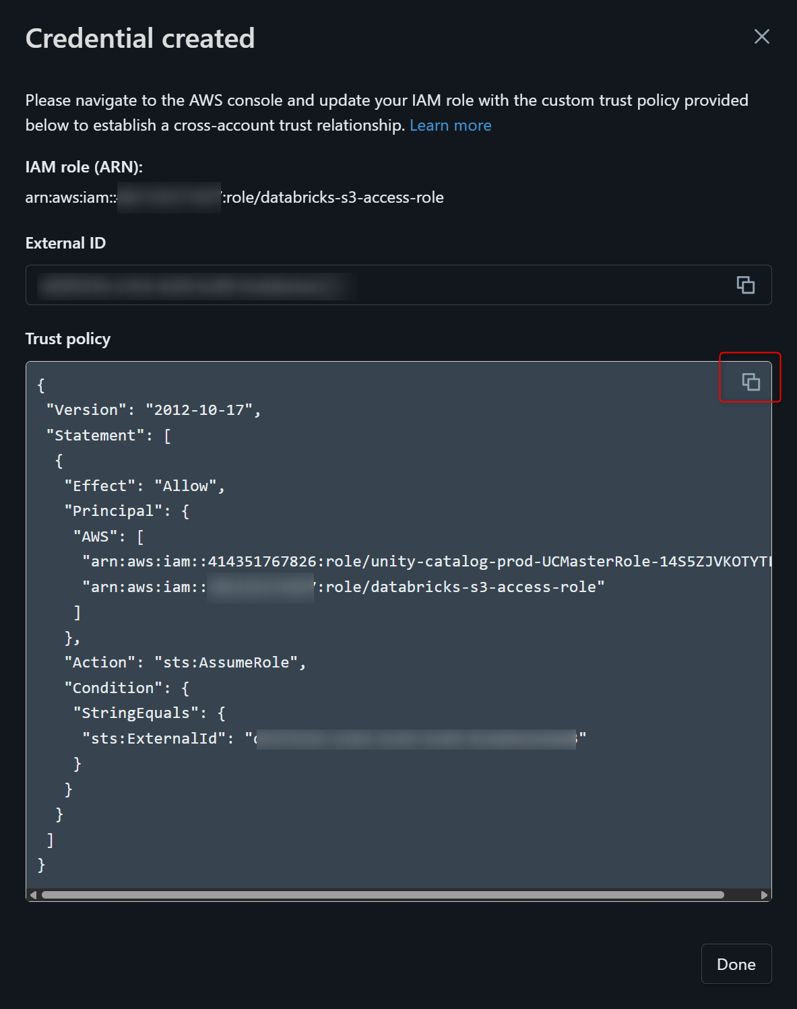Click the "Condition": { line
797x1009 pixels.
(127, 688)
